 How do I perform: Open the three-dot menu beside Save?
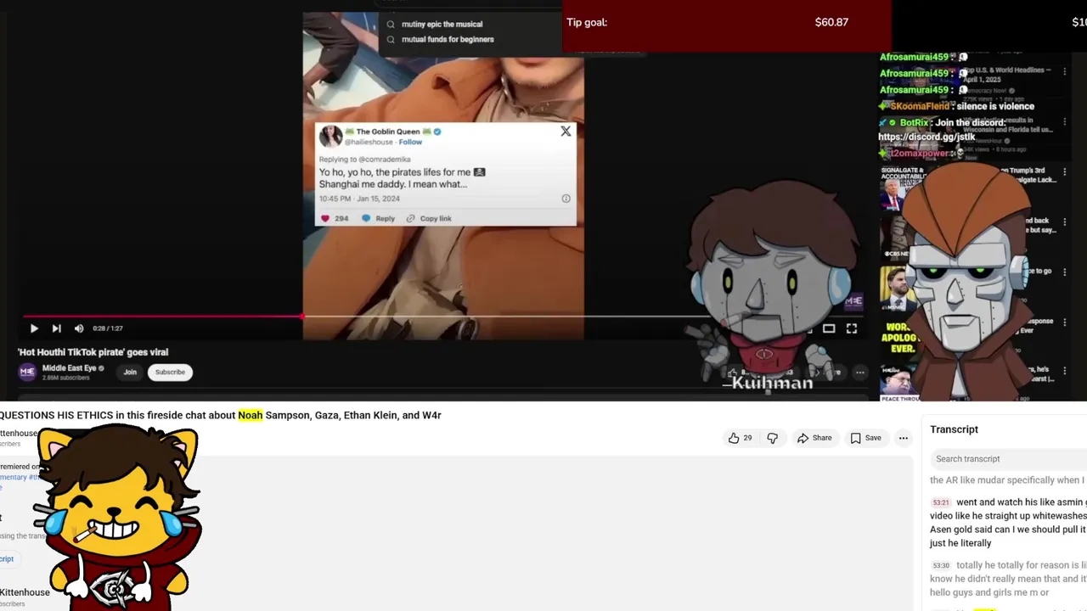[x=904, y=438]
